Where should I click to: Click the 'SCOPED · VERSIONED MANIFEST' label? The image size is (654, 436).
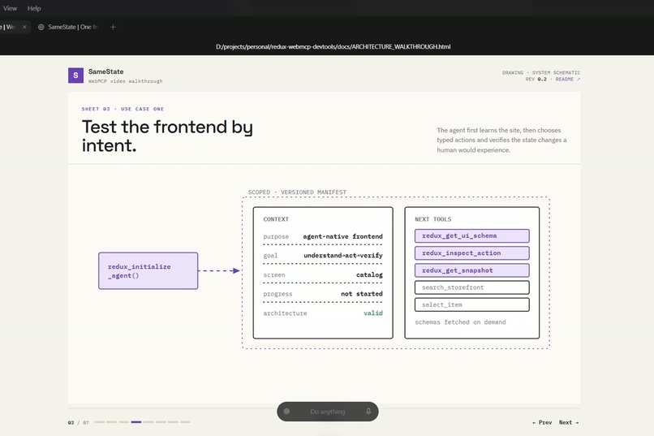[x=297, y=192]
